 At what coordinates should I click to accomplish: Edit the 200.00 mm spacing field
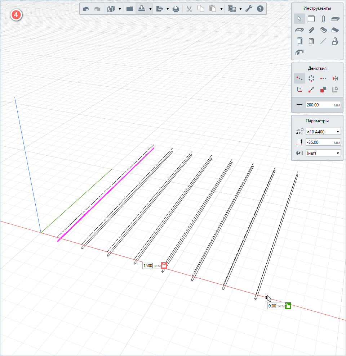(x=323, y=105)
